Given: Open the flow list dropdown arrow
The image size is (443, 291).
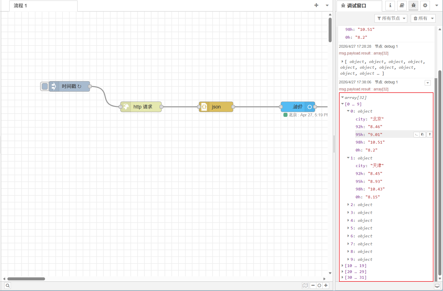Looking at the screenshot, I should coord(327,5).
